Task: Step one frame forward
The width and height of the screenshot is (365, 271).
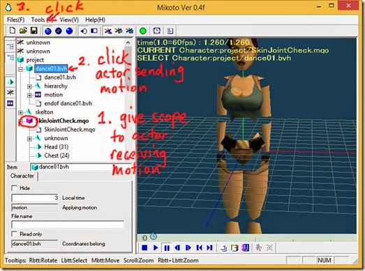Action: pos(188,248)
